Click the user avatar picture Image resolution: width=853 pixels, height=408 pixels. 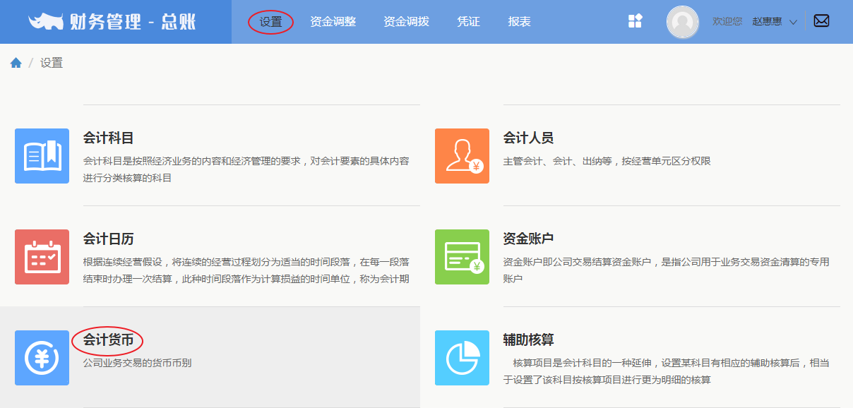pos(682,22)
